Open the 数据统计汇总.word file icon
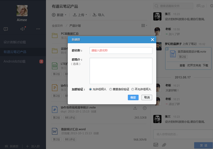The width and height of the screenshot is (213, 149). tap(55, 131)
